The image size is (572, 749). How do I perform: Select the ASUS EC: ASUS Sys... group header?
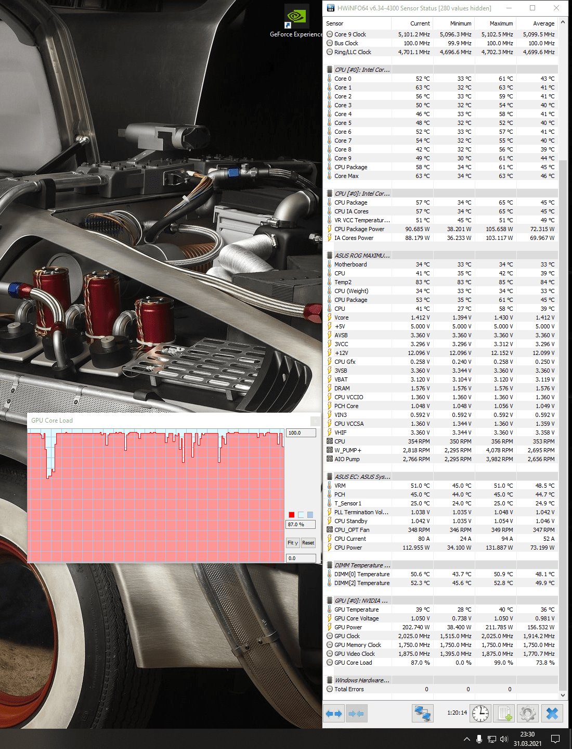[x=440, y=477]
